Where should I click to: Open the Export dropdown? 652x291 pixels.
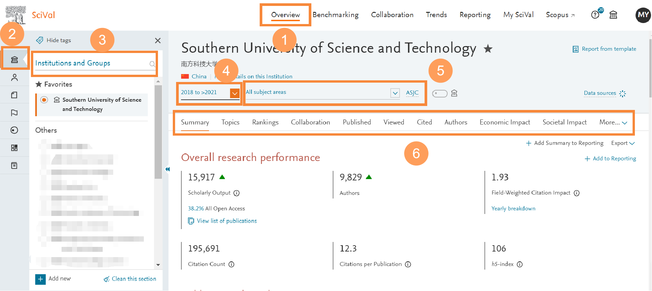click(623, 143)
